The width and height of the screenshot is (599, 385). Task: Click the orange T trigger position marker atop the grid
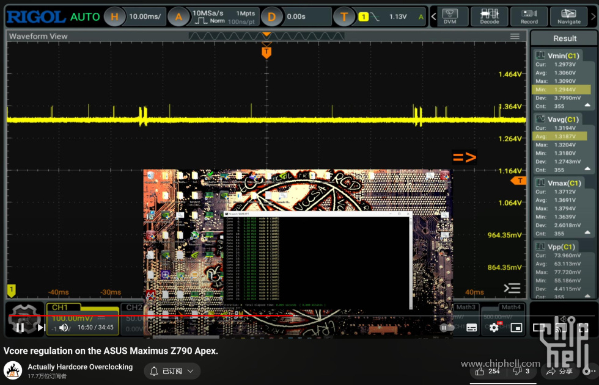(x=266, y=52)
